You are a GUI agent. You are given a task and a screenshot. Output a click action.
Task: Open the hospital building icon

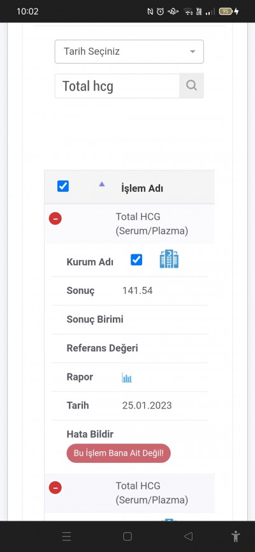coord(169,259)
